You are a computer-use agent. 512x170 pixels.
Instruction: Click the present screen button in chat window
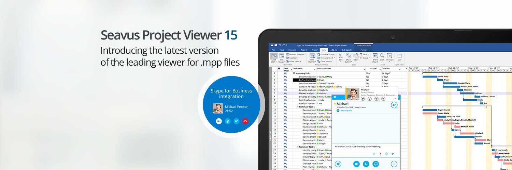(x=376, y=164)
